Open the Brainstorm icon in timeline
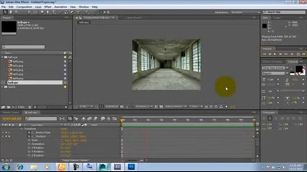 103,118
